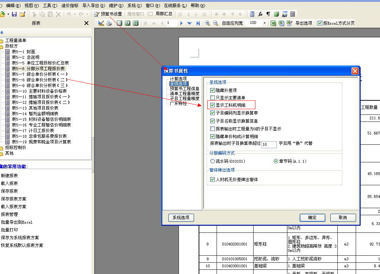This screenshot has height=274, width=380.
Task: Click 恢复系统默认报表方案 link
Action: [22, 245]
